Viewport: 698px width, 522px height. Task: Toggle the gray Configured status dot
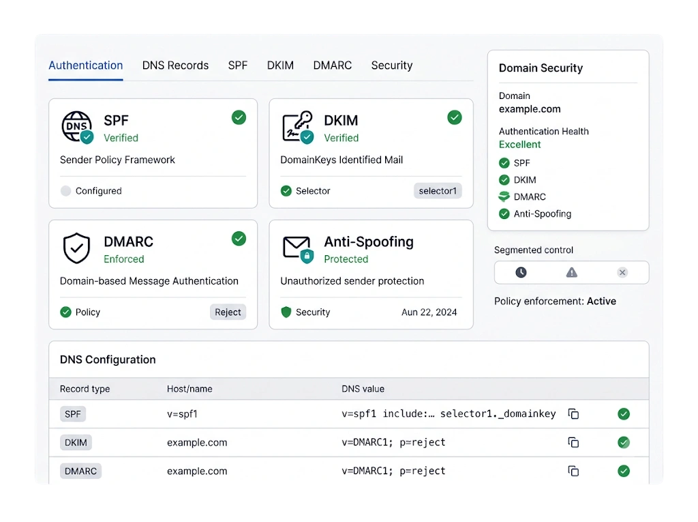coord(65,191)
